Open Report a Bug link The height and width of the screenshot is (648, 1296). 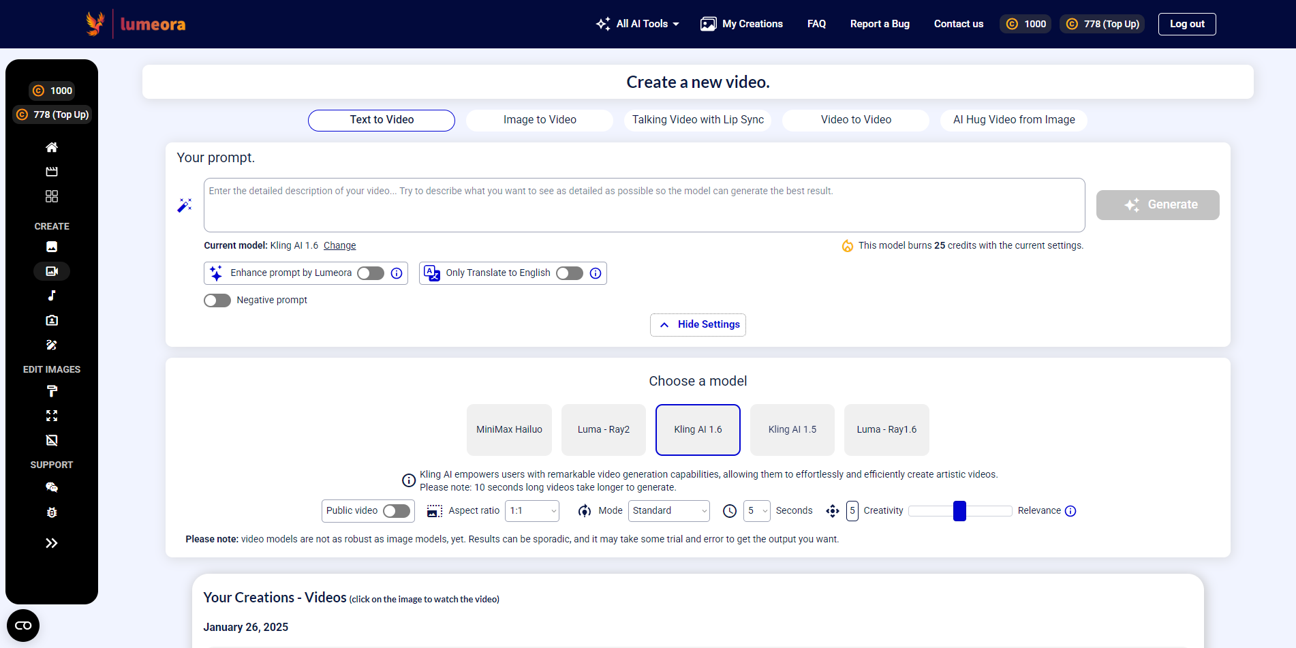880,24
